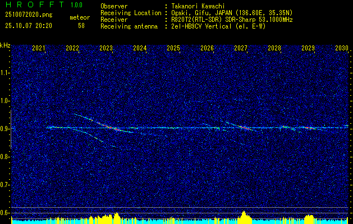Select the 2el-HB9CV Vertical antenna text
Image resolution: width=353 pixels, height=224 pixels.
click(218, 26)
